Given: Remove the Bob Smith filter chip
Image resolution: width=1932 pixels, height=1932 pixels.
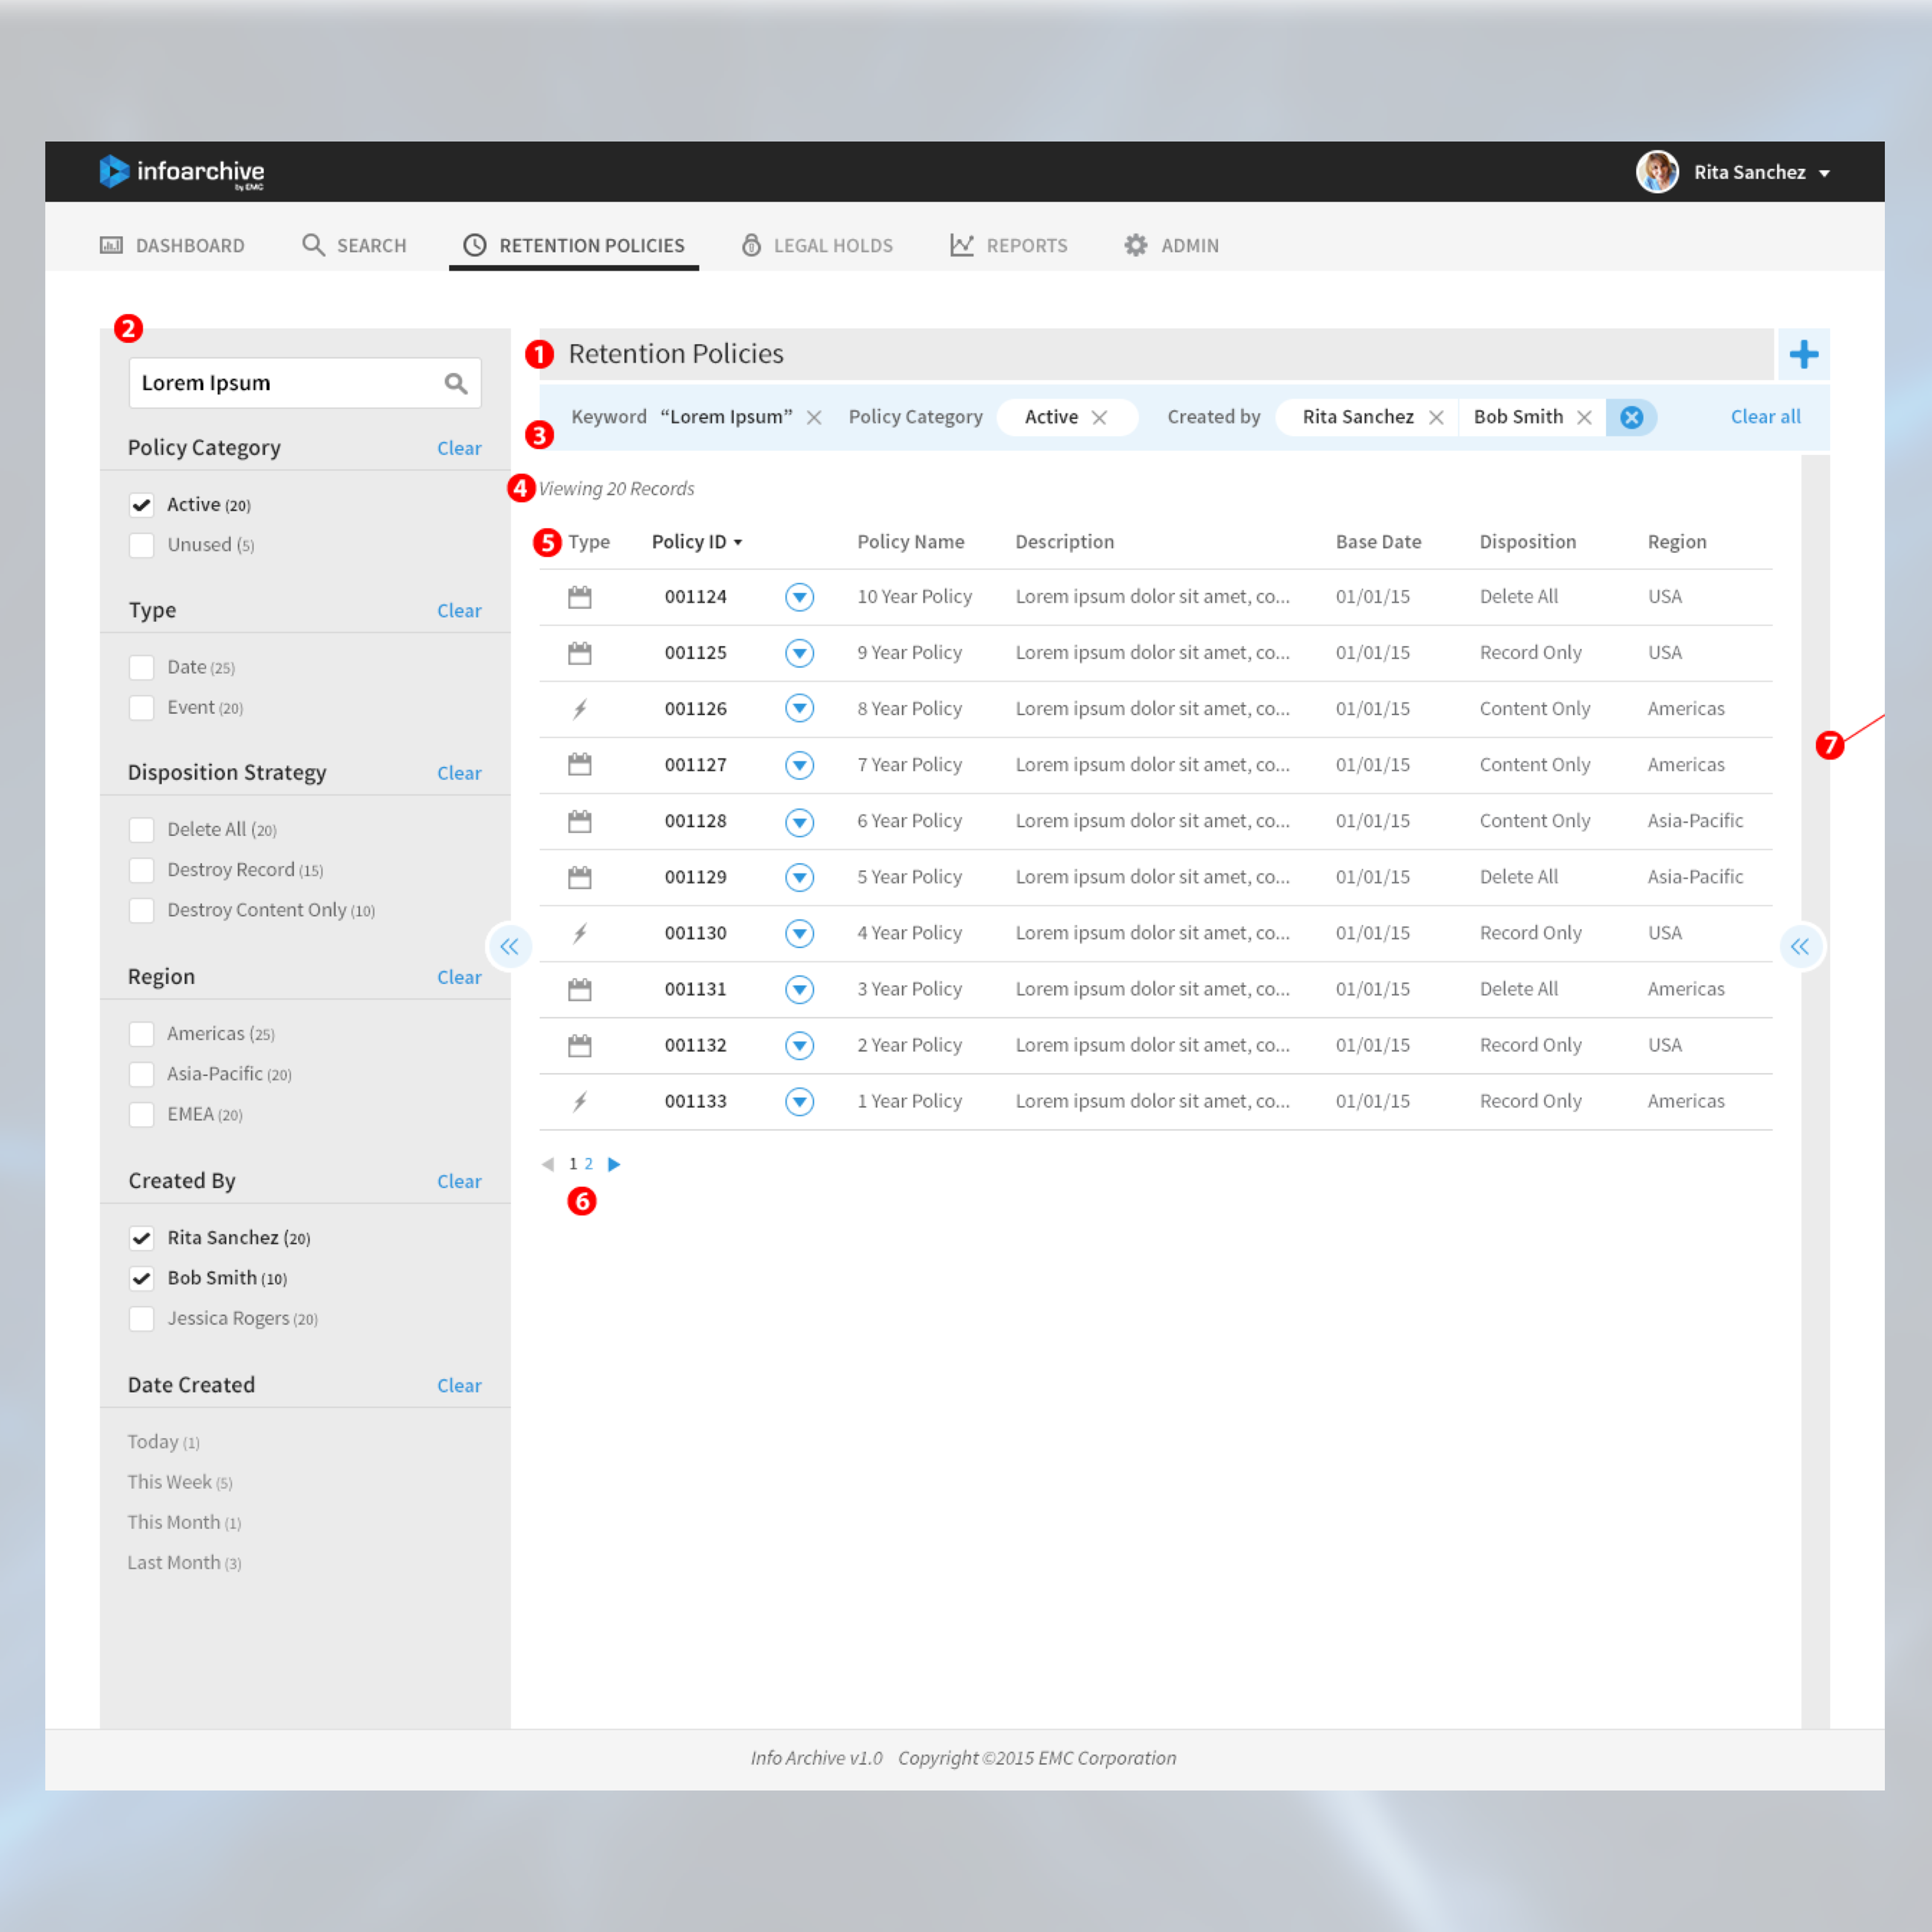Looking at the screenshot, I should click(1584, 417).
